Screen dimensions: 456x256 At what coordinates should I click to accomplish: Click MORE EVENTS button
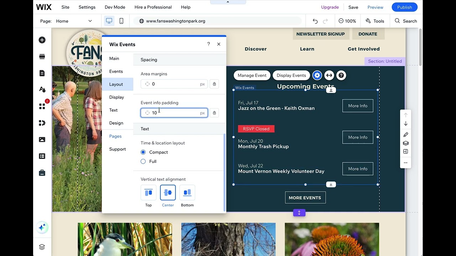tap(305, 198)
